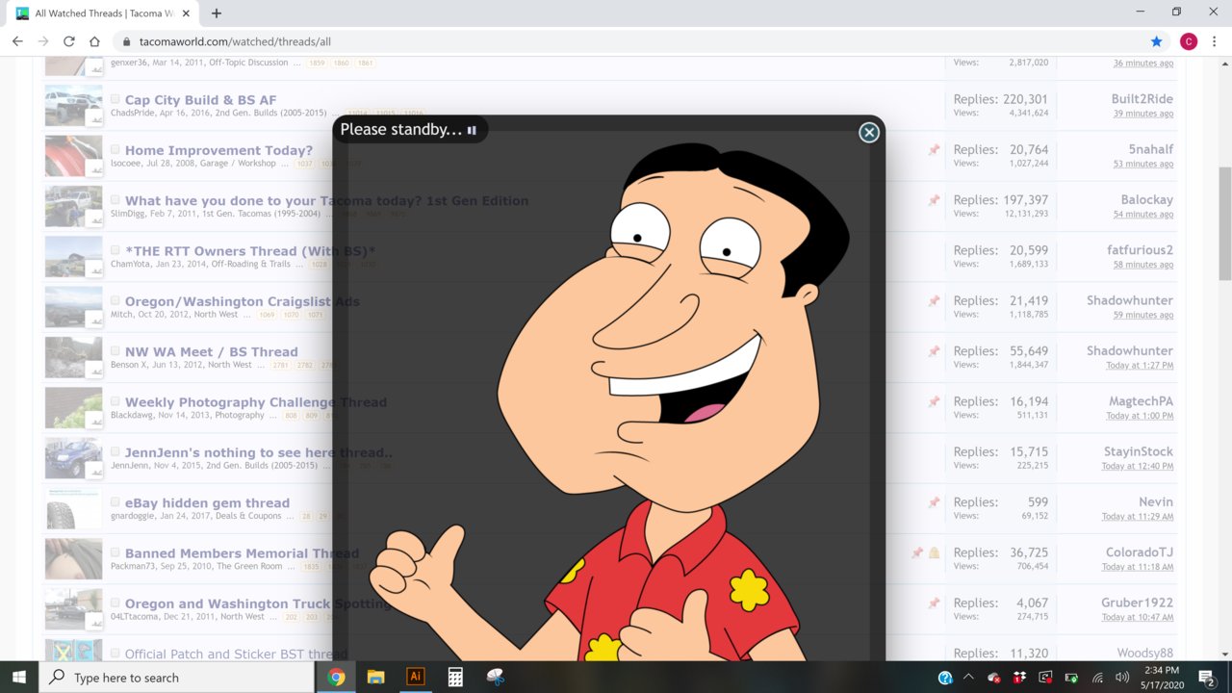
Task: Click the Windows taskbar search box
Action: point(177,678)
